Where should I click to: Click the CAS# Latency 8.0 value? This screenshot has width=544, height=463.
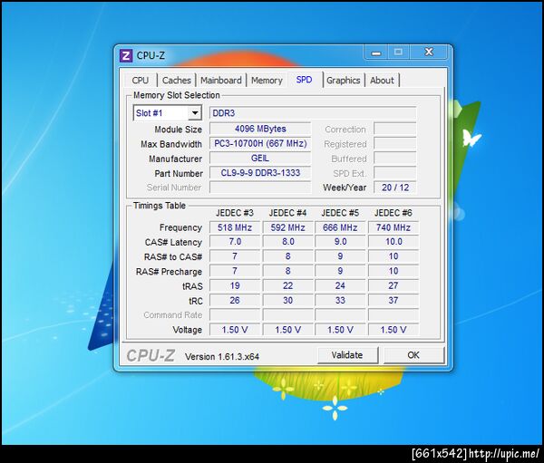[x=287, y=242]
